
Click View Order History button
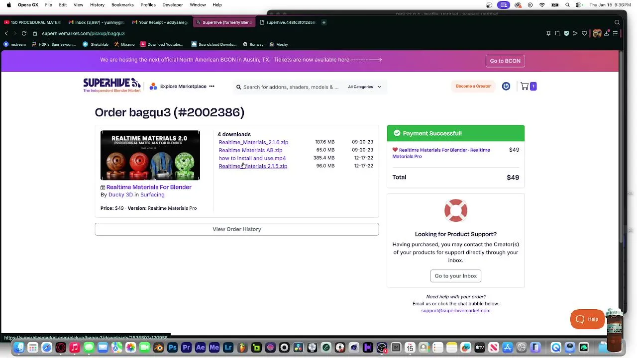(236, 229)
